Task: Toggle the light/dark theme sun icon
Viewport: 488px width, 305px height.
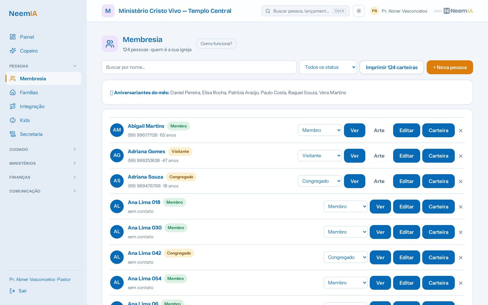Action: click(359, 11)
